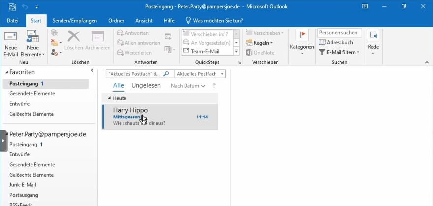The height and width of the screenshot is (206, 433).
Task: Focus the Personen suchen field
Action: pos(340,33)
